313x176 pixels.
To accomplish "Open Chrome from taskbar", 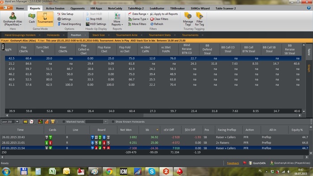I will point(109,171).
